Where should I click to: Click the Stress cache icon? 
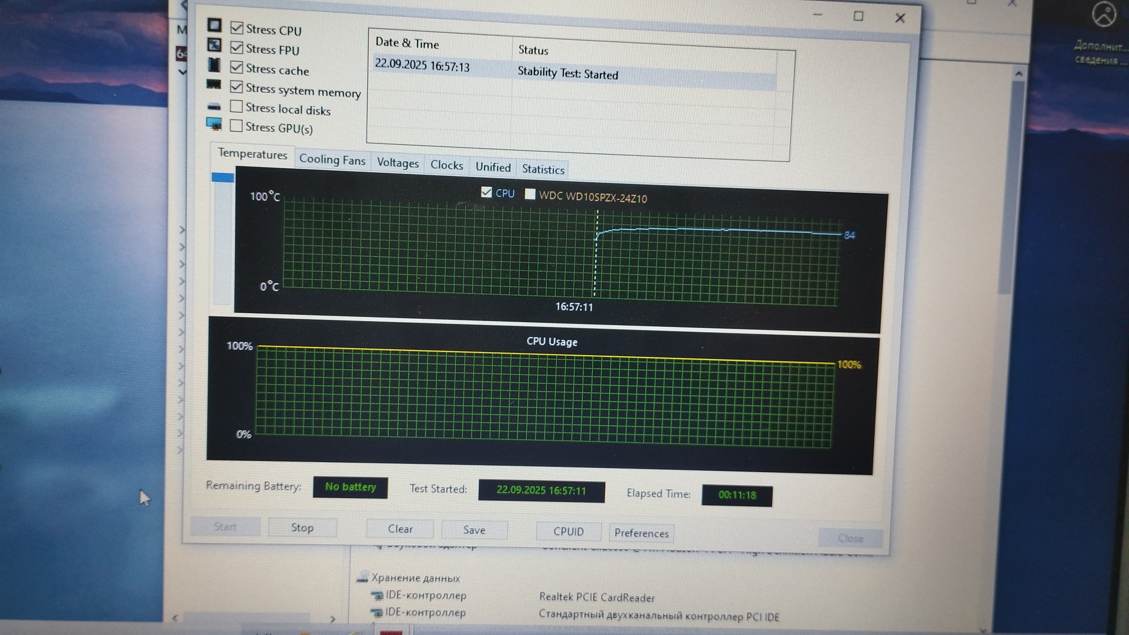click(x=214, y=65)
